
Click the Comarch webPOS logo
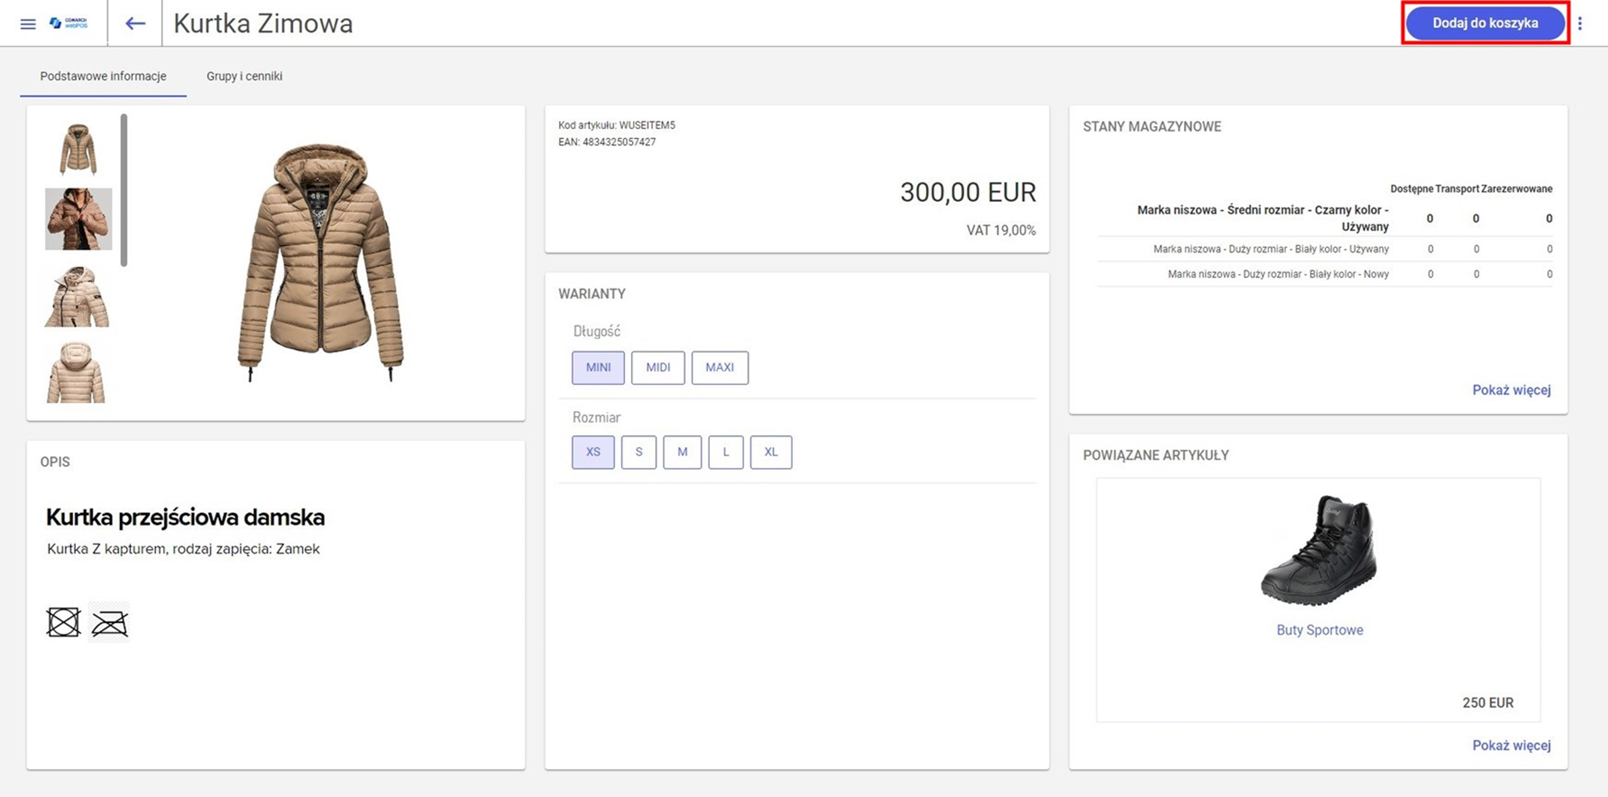(x=68, y=23)
